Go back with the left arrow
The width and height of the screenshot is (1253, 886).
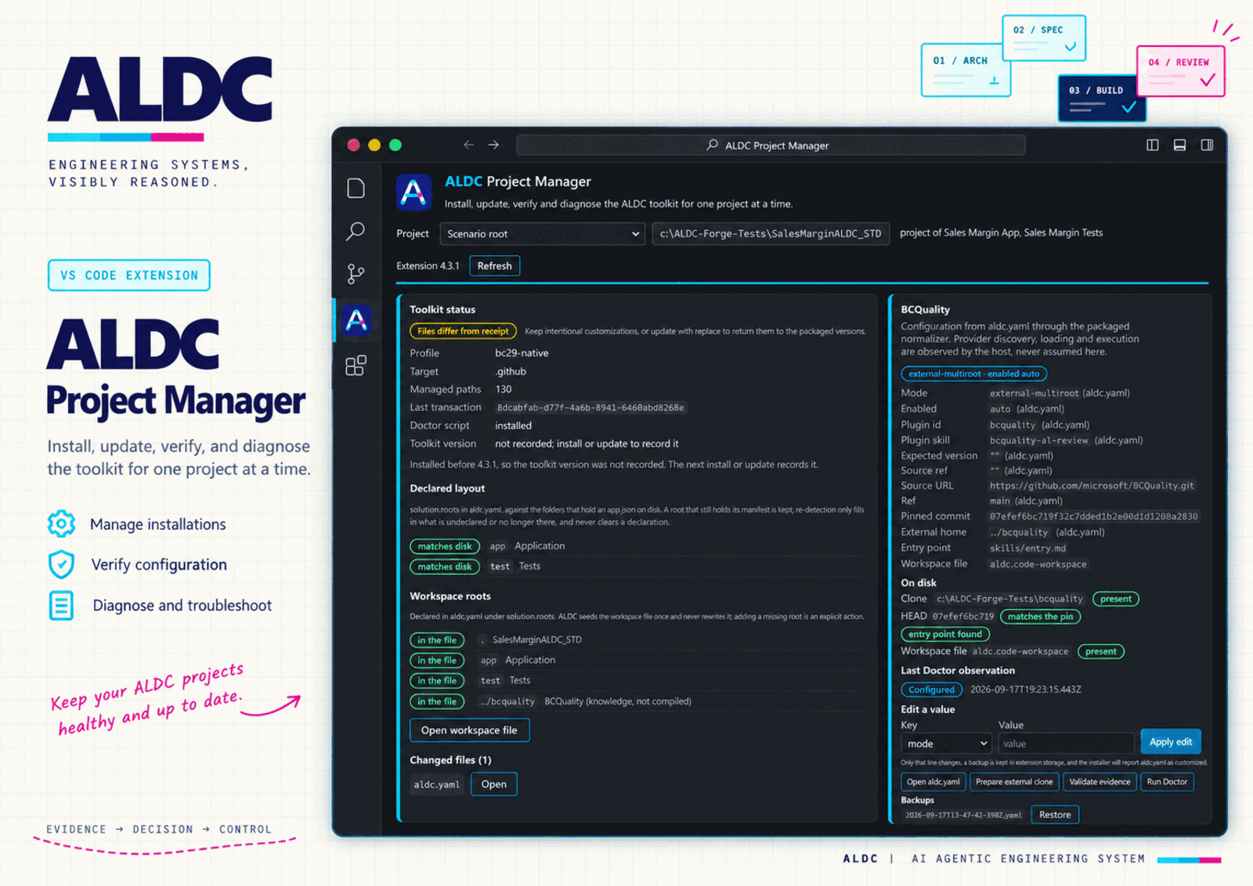point(468,145)
